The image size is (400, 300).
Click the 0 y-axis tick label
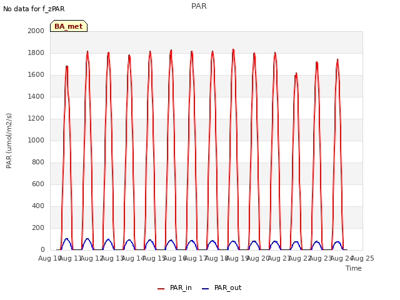tap(42, 249)
